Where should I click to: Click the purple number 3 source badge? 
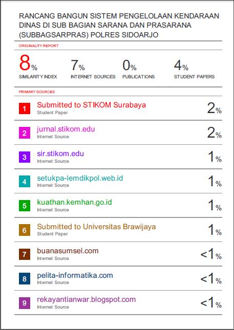(x=25, y=157)
